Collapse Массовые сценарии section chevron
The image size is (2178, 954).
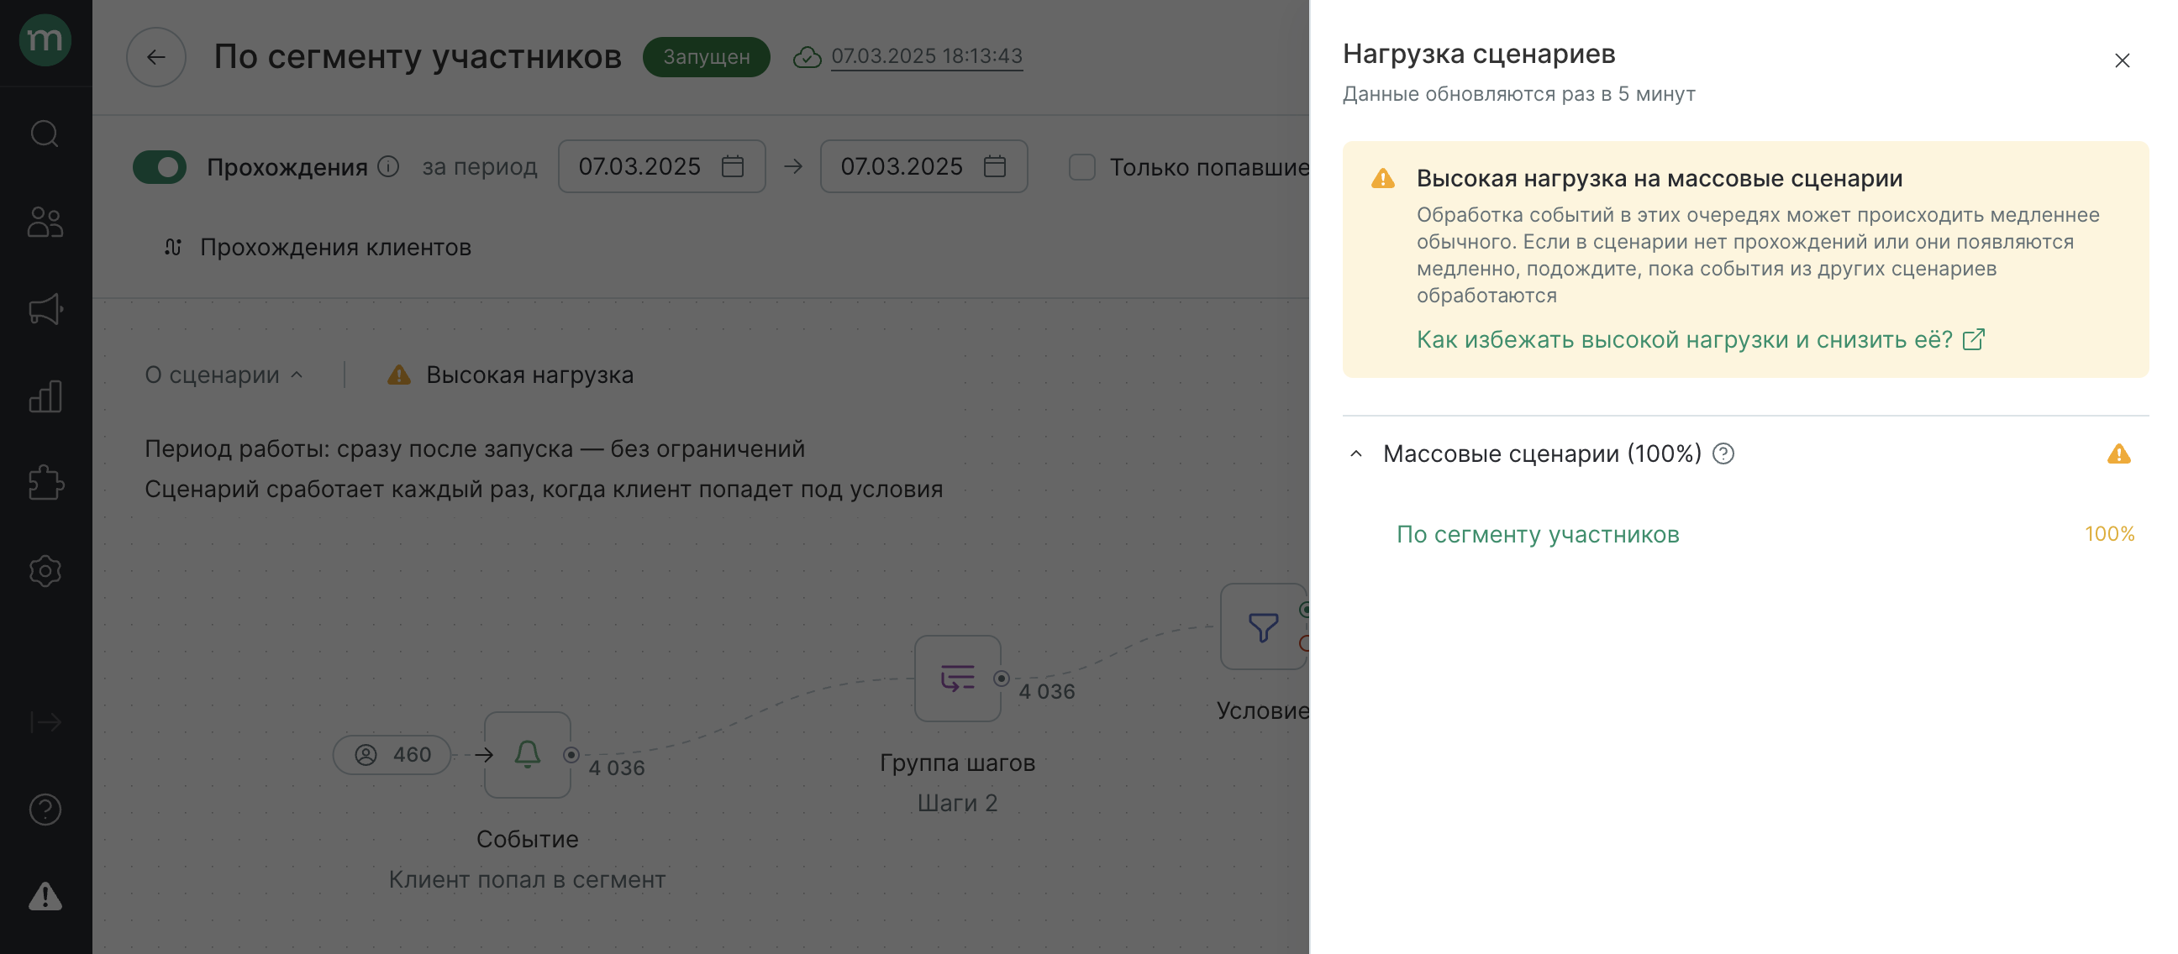[x=1356, y=453]
